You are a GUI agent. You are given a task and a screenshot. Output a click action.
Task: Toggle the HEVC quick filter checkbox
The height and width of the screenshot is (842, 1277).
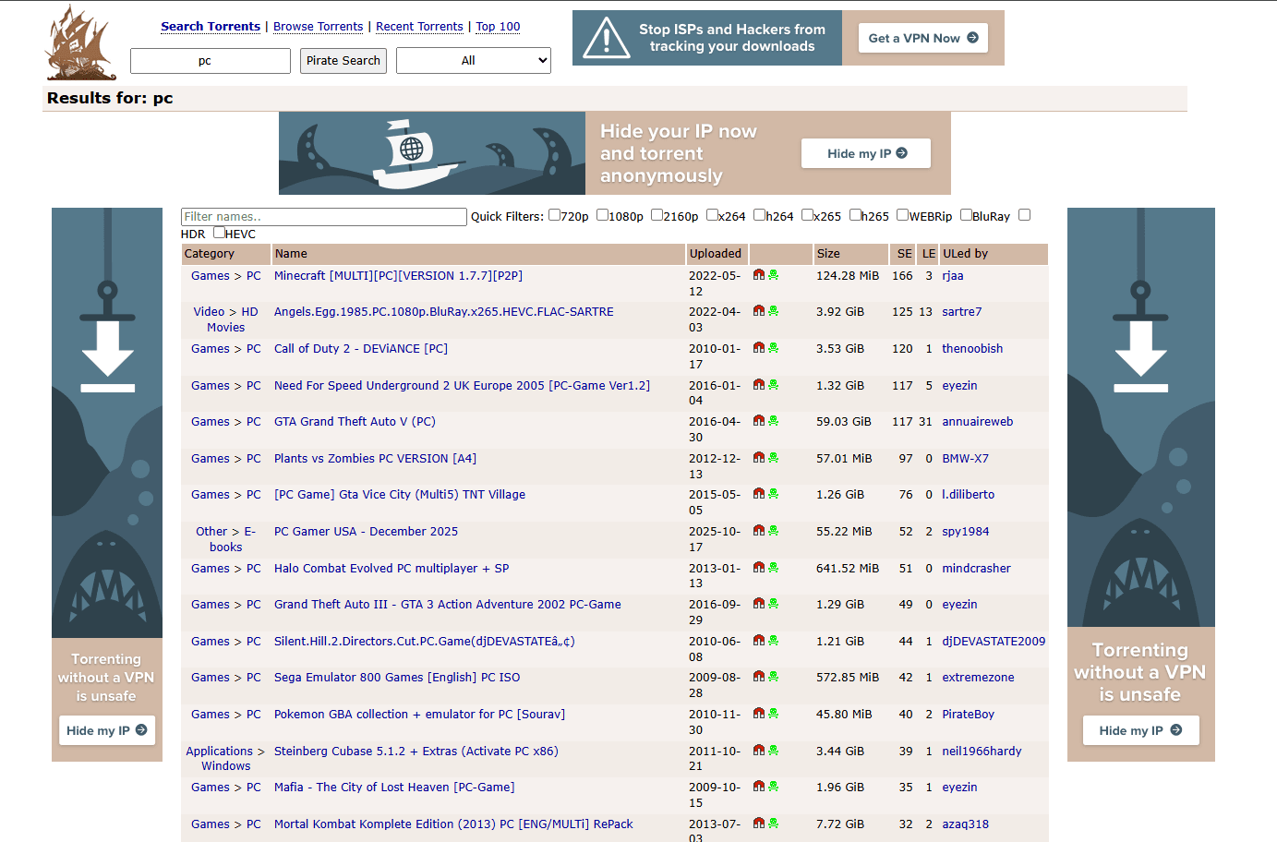(219, 233)
